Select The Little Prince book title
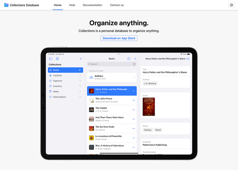The width and height of the screenshot is (238, 170). [104, 98]
